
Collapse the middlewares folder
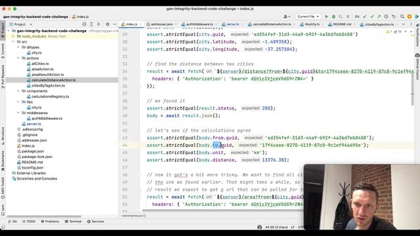coord(18,113)
